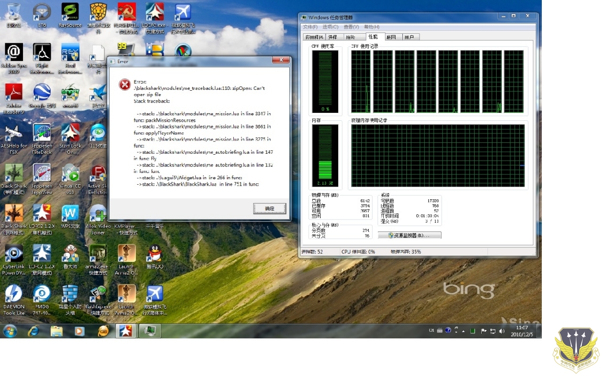602x376 pixels.
Task: Open the DAEMON Tools Lite icon
Action: [x=14, y=300]
